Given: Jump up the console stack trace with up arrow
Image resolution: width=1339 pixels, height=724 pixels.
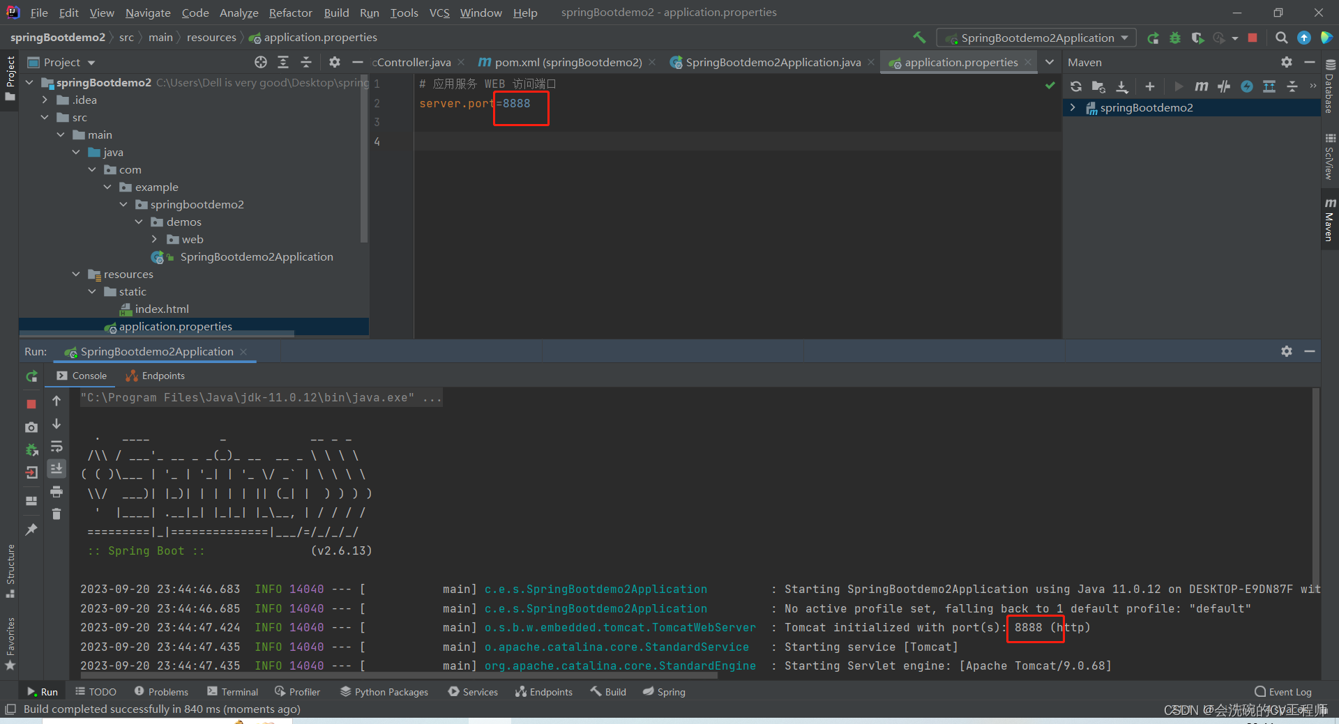Looking at the screenshot, I should point(56,401).
